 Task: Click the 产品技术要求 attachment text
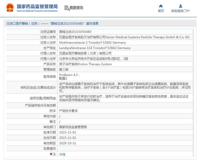(x=68, y=111)
